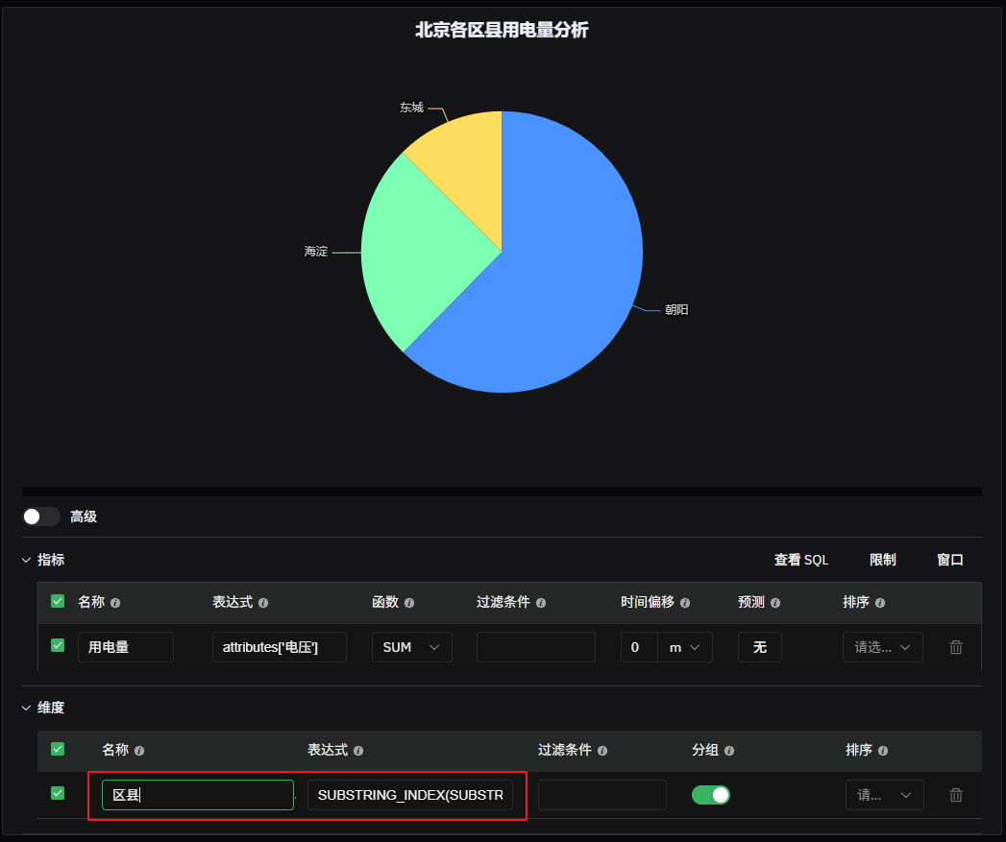Click the 窗口 button

pyautogui.click(x=950, y=560)
